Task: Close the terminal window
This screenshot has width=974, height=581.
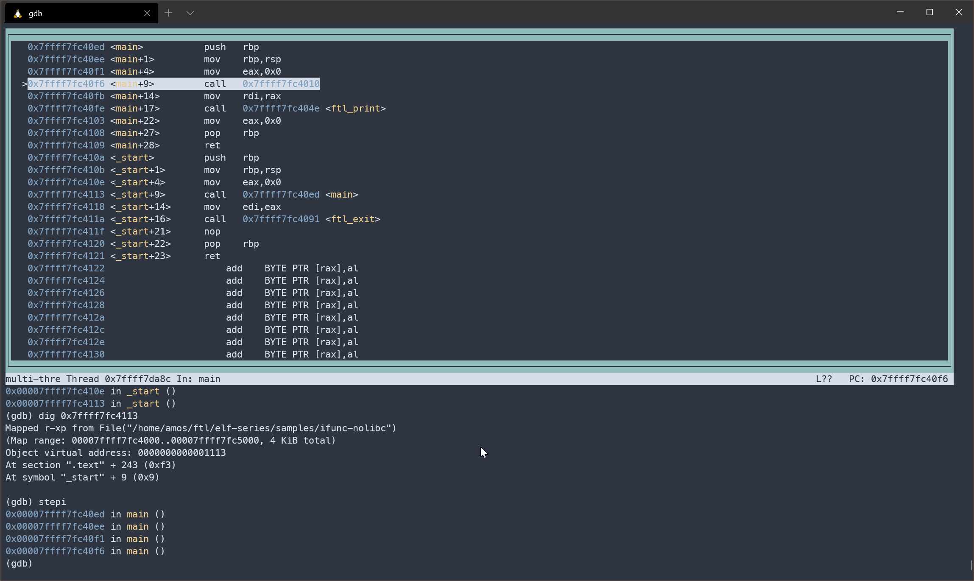Action: click(958, 12)
